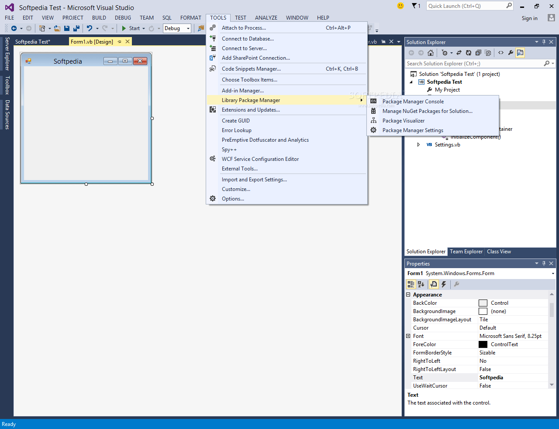The height and width of the screenshot is (429, 559).
Task: Click the feedback smiley face icon
Action: click(x=400, y=6)
